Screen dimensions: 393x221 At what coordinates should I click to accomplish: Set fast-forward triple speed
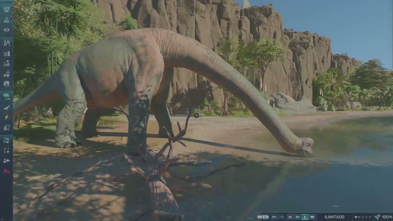pyautogui.click(x=312, y=217)
